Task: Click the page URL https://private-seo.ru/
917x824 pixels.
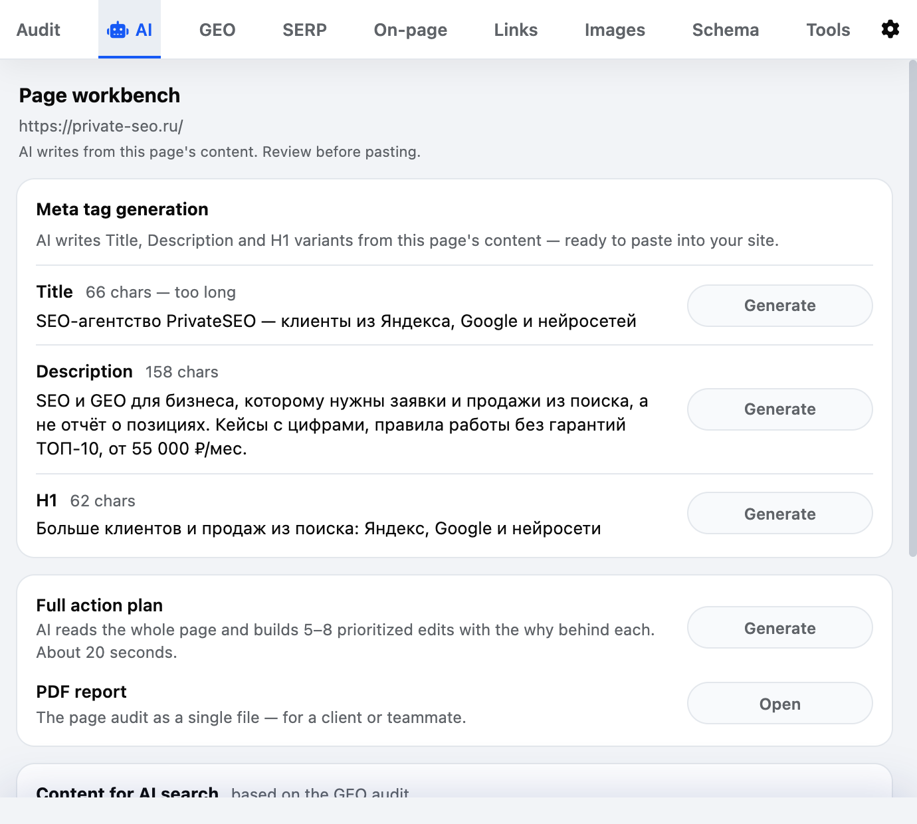Action: coord(101,126)
